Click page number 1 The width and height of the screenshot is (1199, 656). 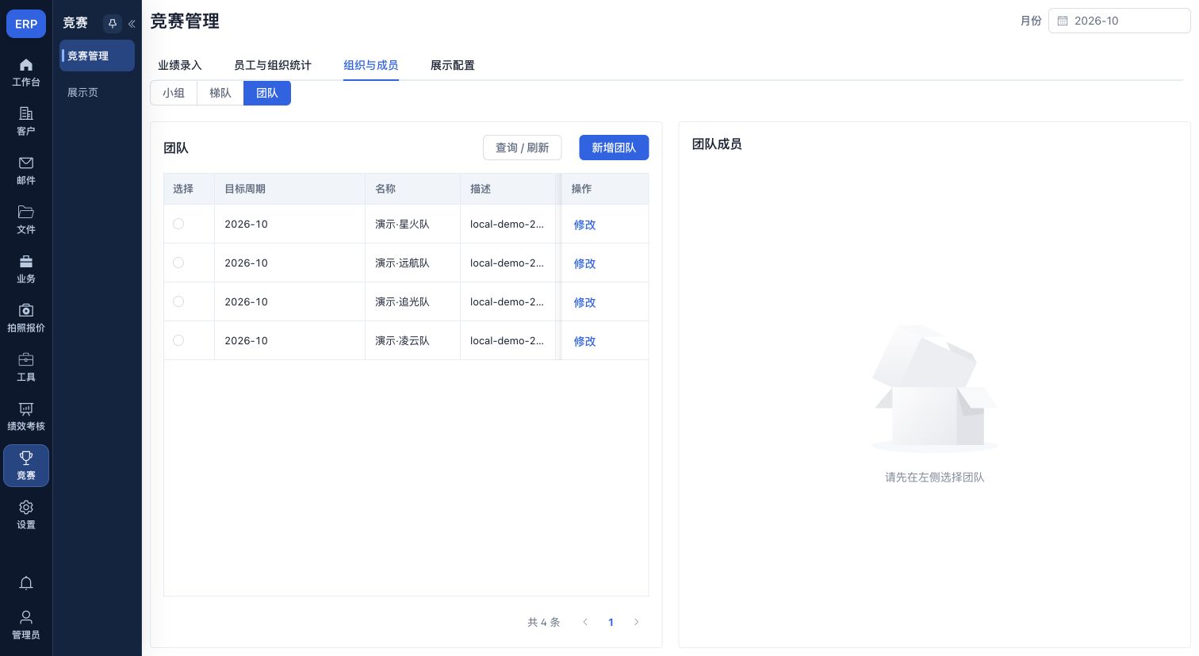tap(611, 622)
